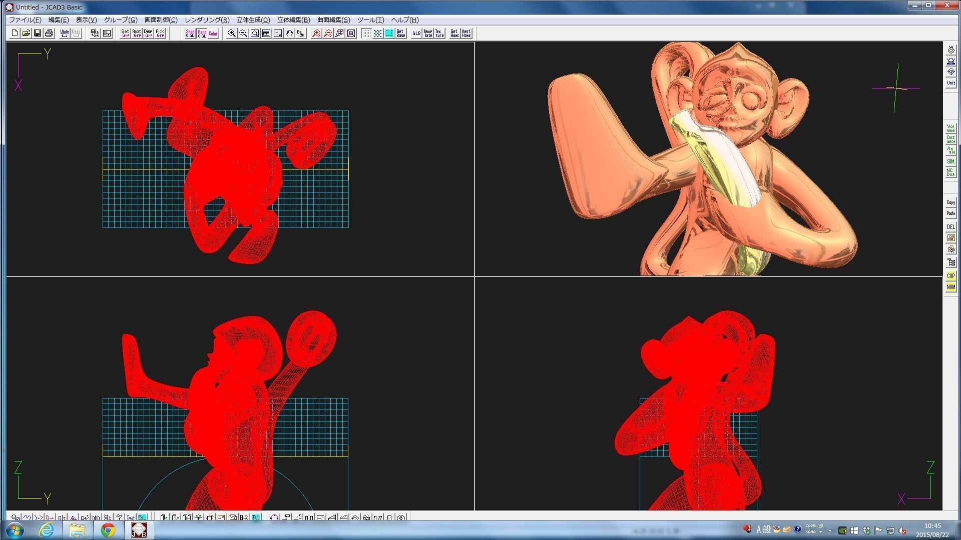Toggle the cyan grid display button
This screenshot has width=961, height=540.
point(389,33)
